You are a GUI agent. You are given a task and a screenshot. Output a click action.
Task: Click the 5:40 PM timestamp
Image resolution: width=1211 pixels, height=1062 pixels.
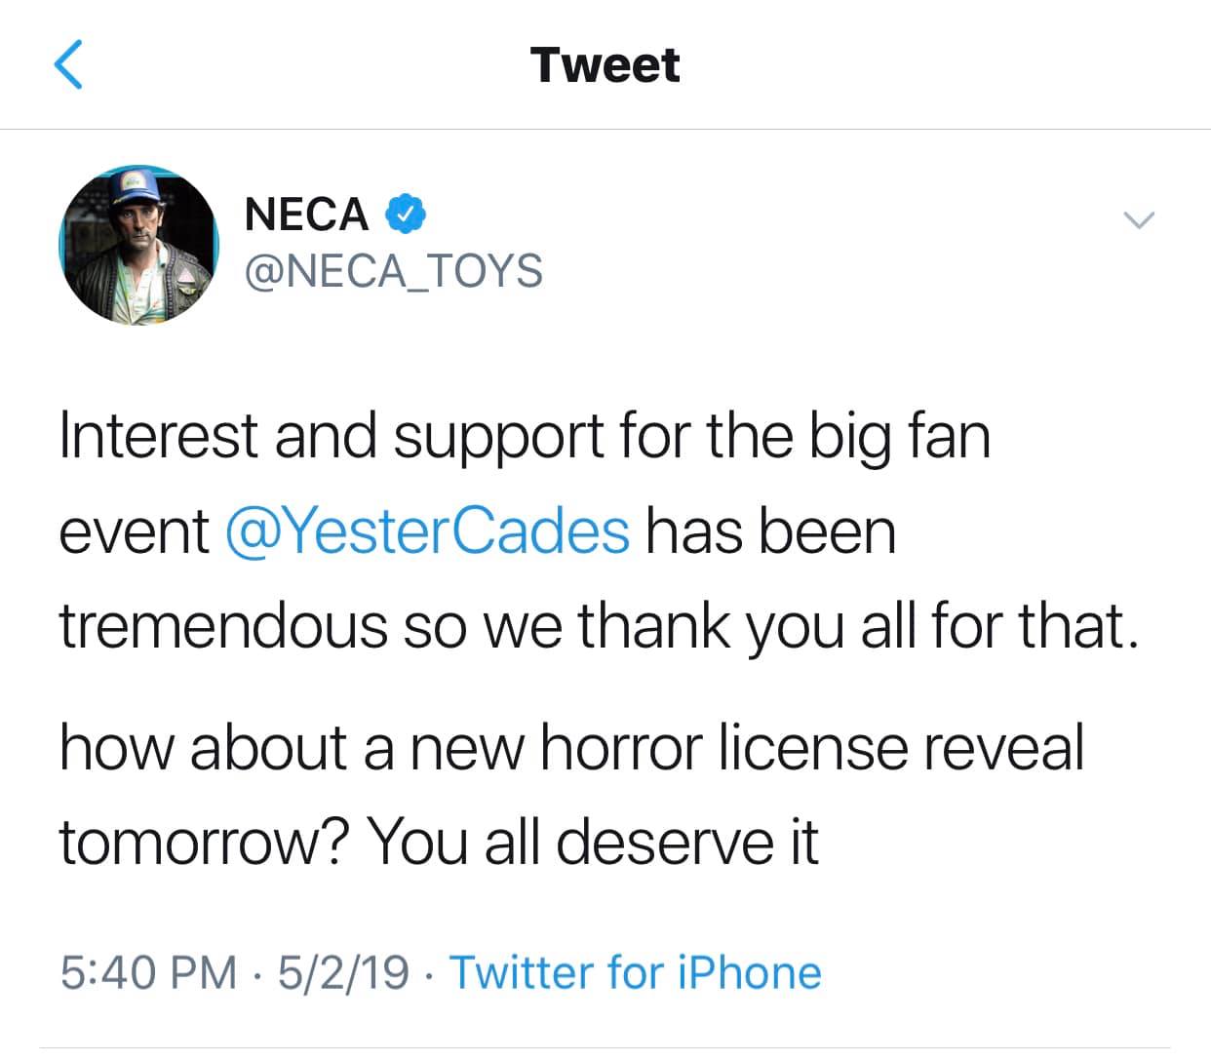point(148,972)
